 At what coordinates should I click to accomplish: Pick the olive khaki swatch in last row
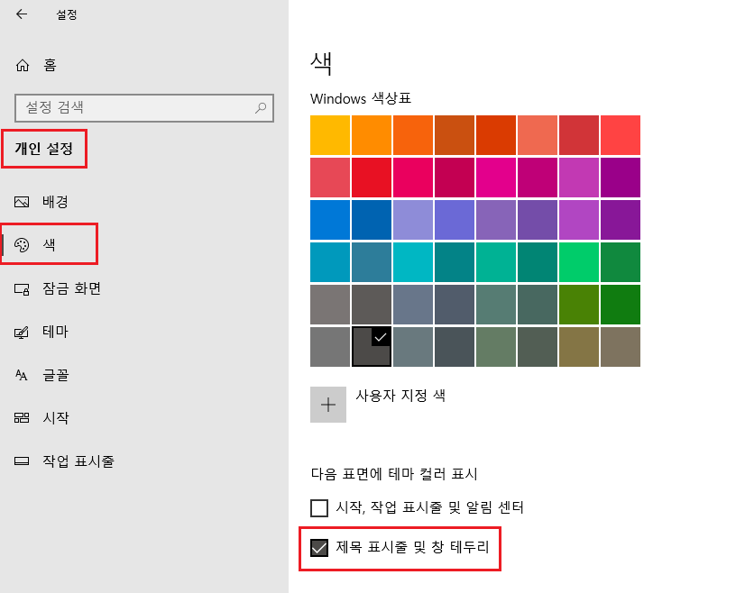(579, 347)
